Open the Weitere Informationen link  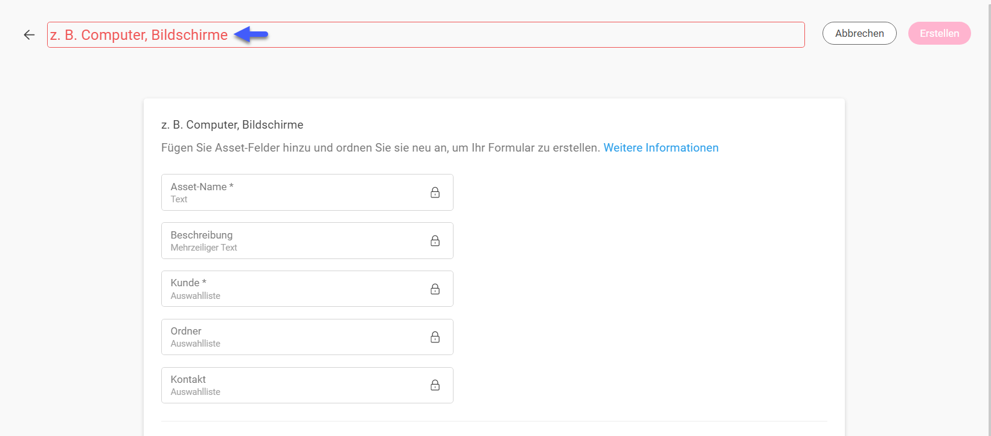coord(661,148)
